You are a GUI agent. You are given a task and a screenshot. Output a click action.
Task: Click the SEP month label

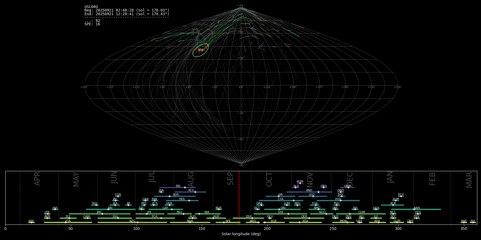coord(230,178)
